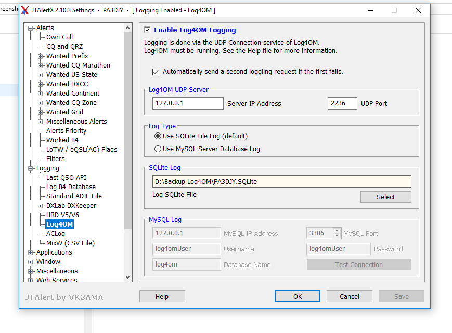Viewport: 452px width, 333px height.
Task: Decrease the MySQL Port value
Action: click(x=337, y=236)
